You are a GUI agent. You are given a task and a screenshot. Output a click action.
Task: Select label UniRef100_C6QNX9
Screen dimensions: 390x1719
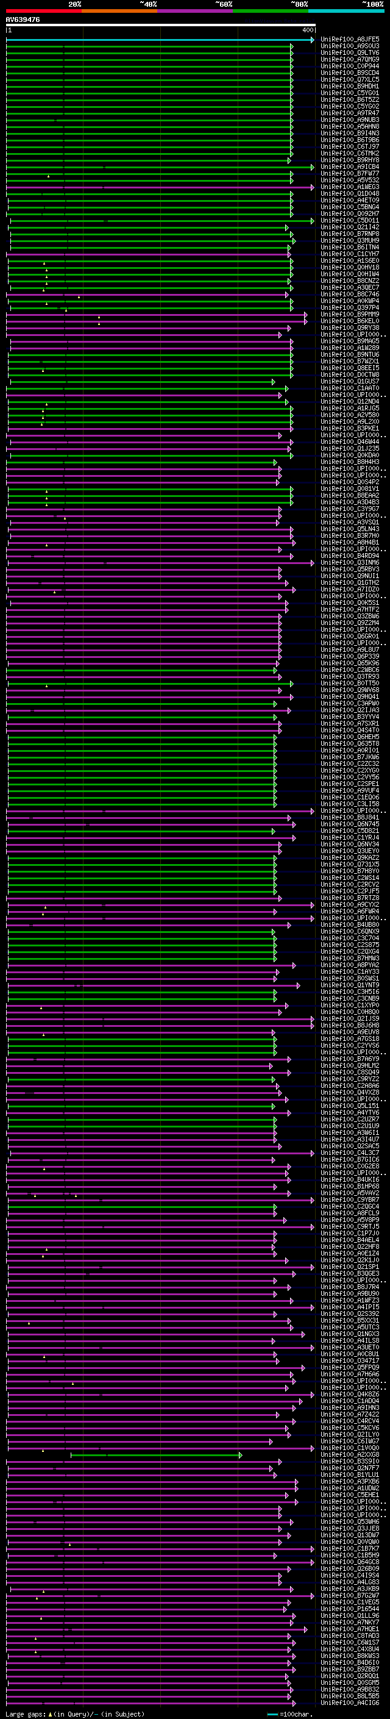click(x=350, y=932)
